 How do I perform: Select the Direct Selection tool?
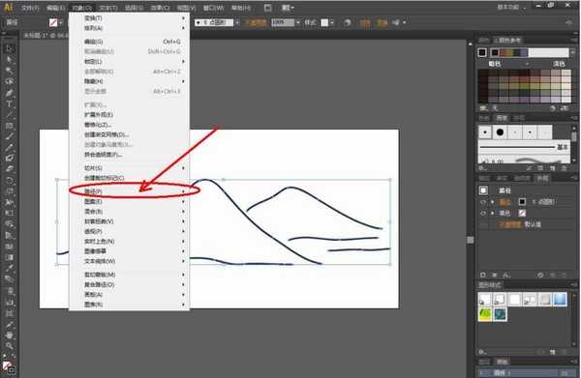pyautogui.click(x=10, y=59)
